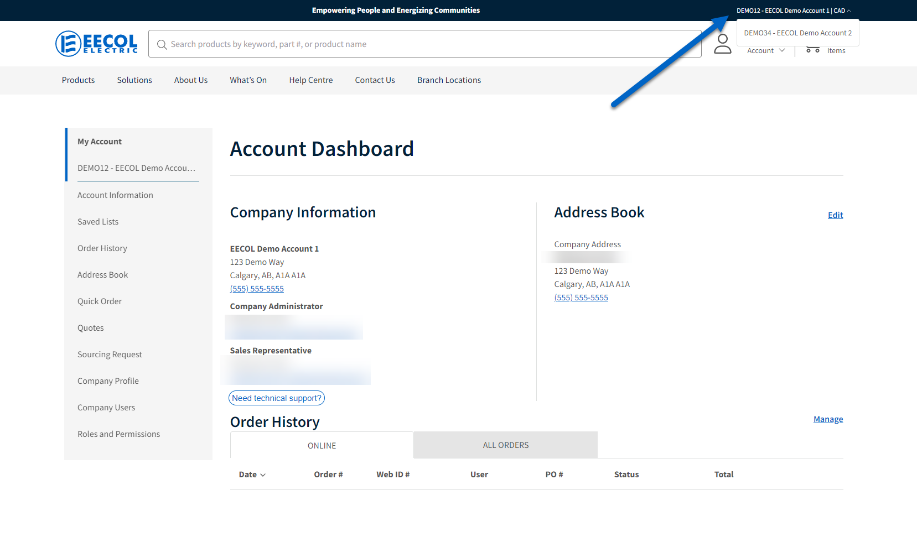917x542 pixels.
Task: Switch to DEMO34 - EECOL Demo Account 2
Action: [797, 33]
